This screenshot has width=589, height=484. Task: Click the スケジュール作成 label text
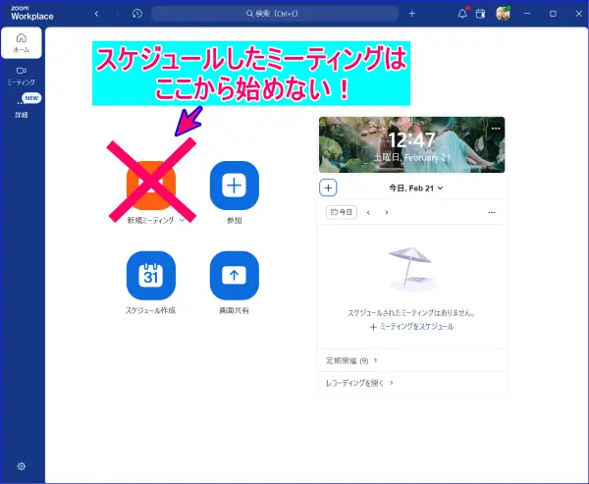[150, 310]
